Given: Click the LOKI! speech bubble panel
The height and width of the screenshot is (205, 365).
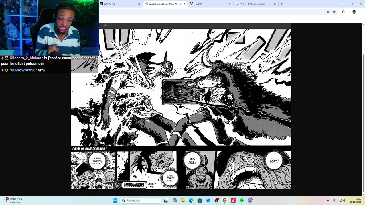Looking at the screenshot, I should 253,170.
